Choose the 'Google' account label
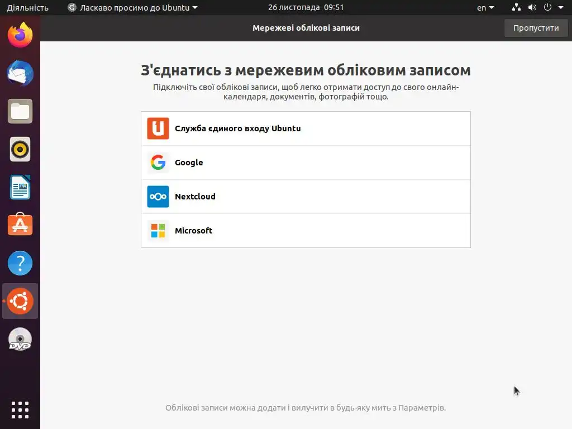Screen dimensions: 572x429 (189, 163)
